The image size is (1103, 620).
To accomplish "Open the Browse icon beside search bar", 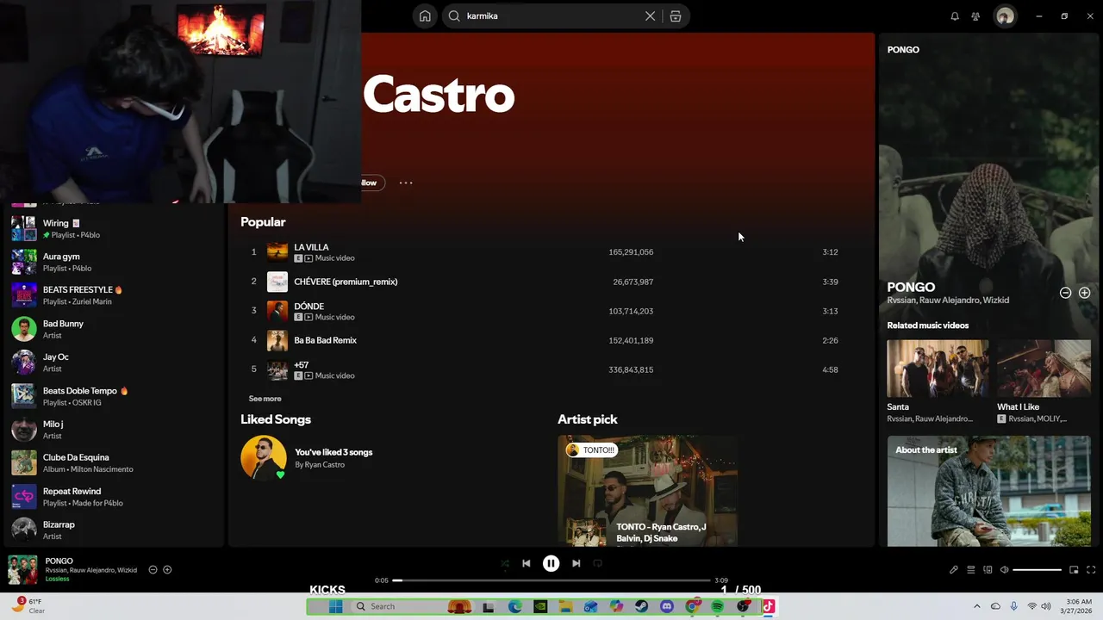I will click(676, 15).
